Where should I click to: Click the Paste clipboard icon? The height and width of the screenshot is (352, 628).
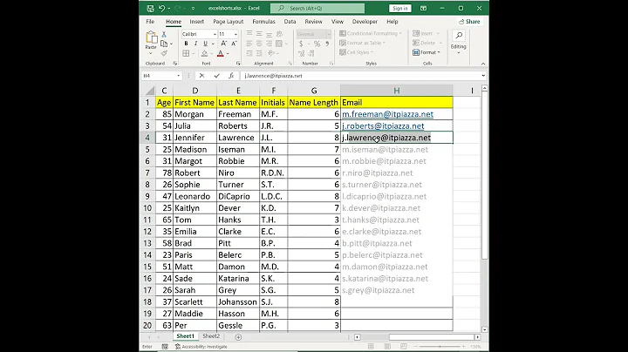151,37
